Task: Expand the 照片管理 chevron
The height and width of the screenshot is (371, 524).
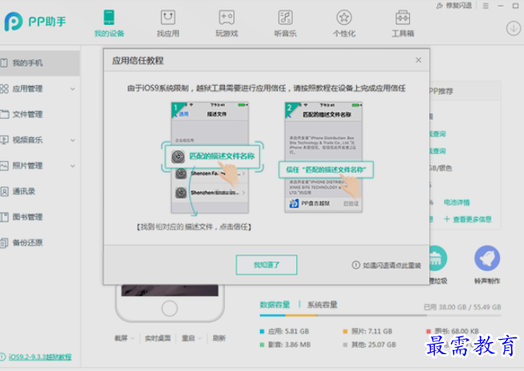Action: (72, 166)
